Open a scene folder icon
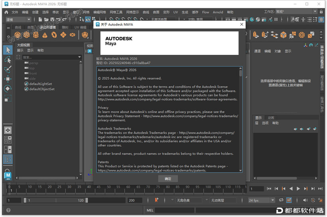Image resolution: width=327 pixels, height=217 pixels. [46, 20]
